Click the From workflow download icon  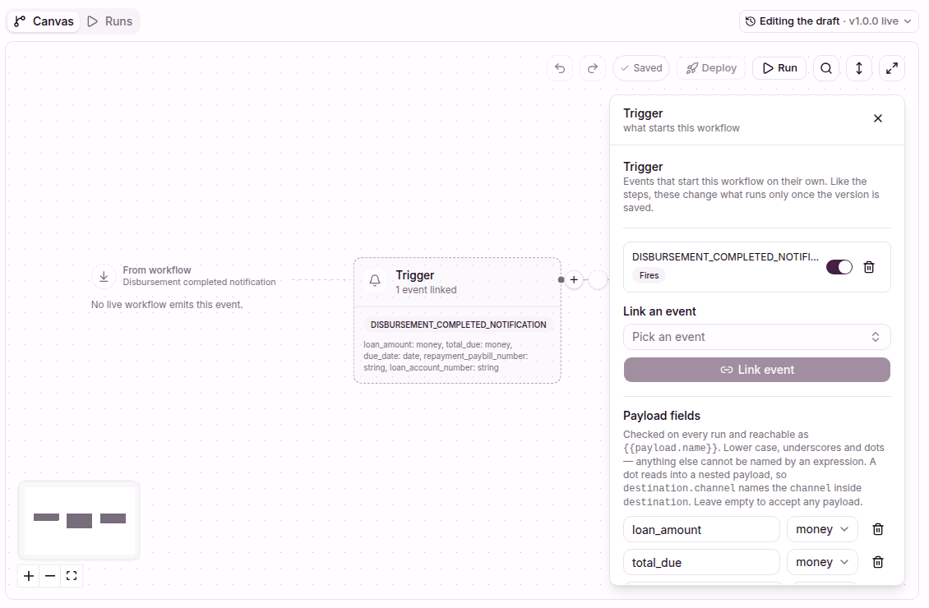click(104, 276)
